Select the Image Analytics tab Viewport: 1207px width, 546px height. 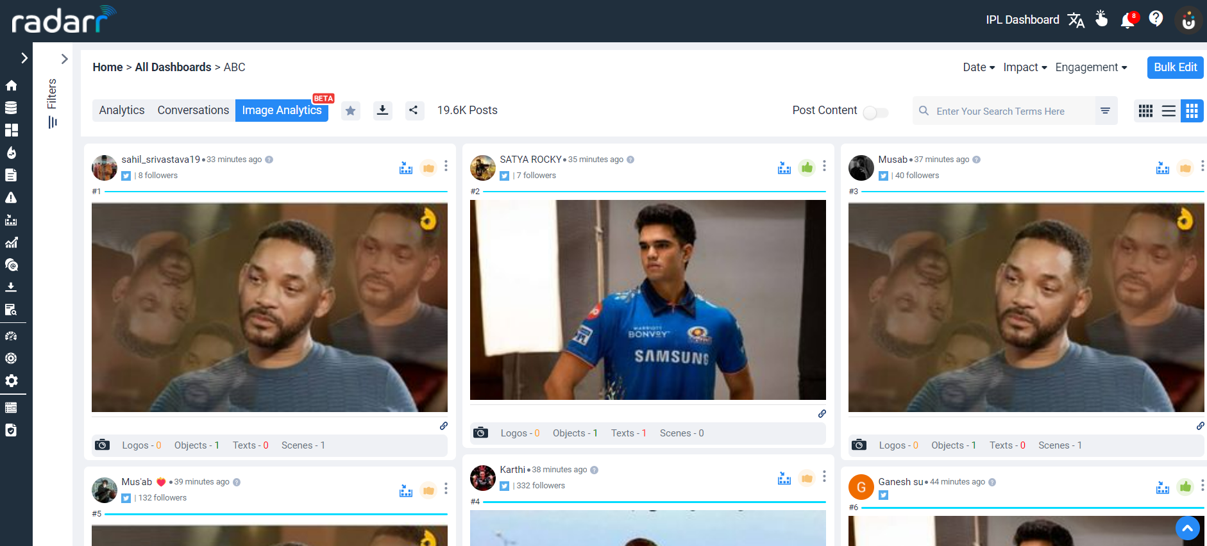282,110
